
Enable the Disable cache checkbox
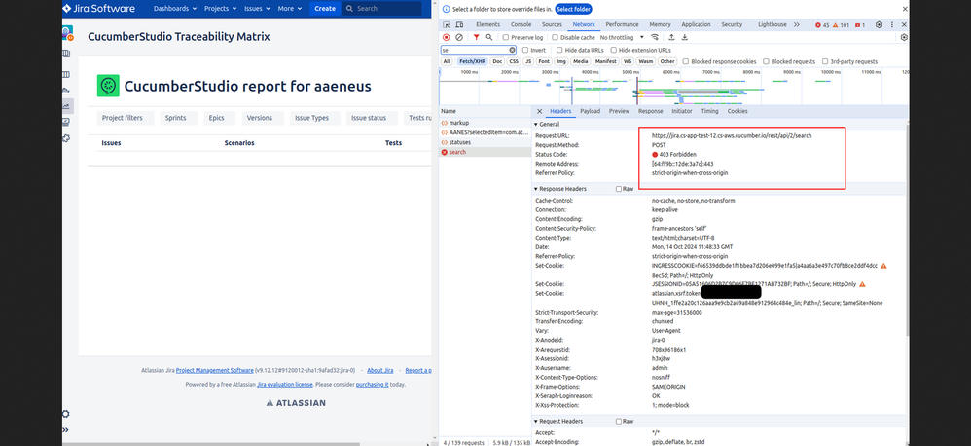(x=555, y=37)
